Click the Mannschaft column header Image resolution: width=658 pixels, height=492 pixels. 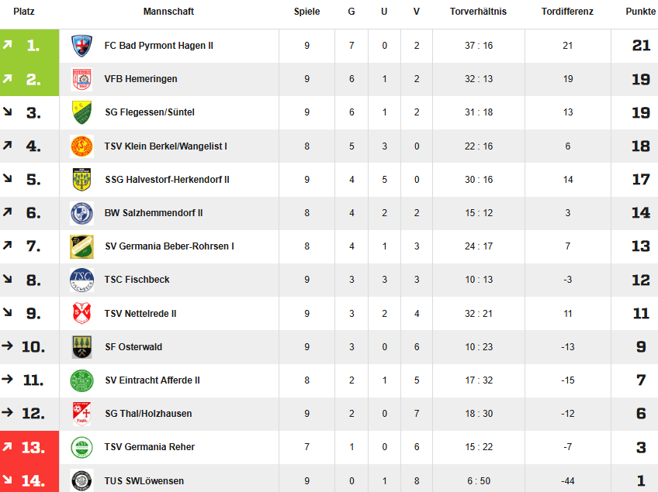click(168, 12)
